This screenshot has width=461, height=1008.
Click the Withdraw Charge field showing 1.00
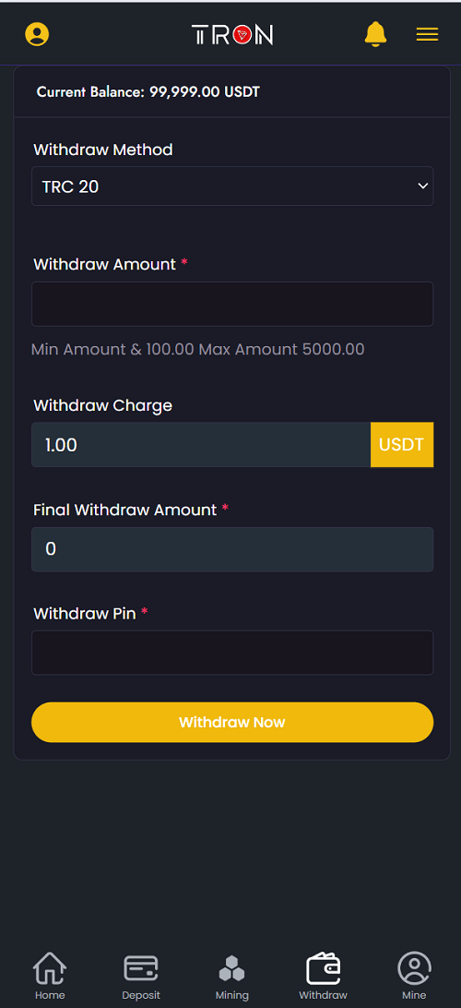[201, 445]
